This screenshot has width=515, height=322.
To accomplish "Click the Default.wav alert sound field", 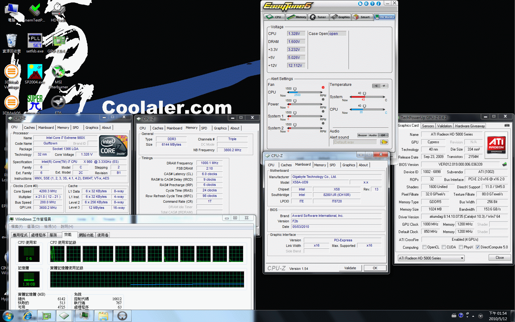I will (x=355, y=142).
